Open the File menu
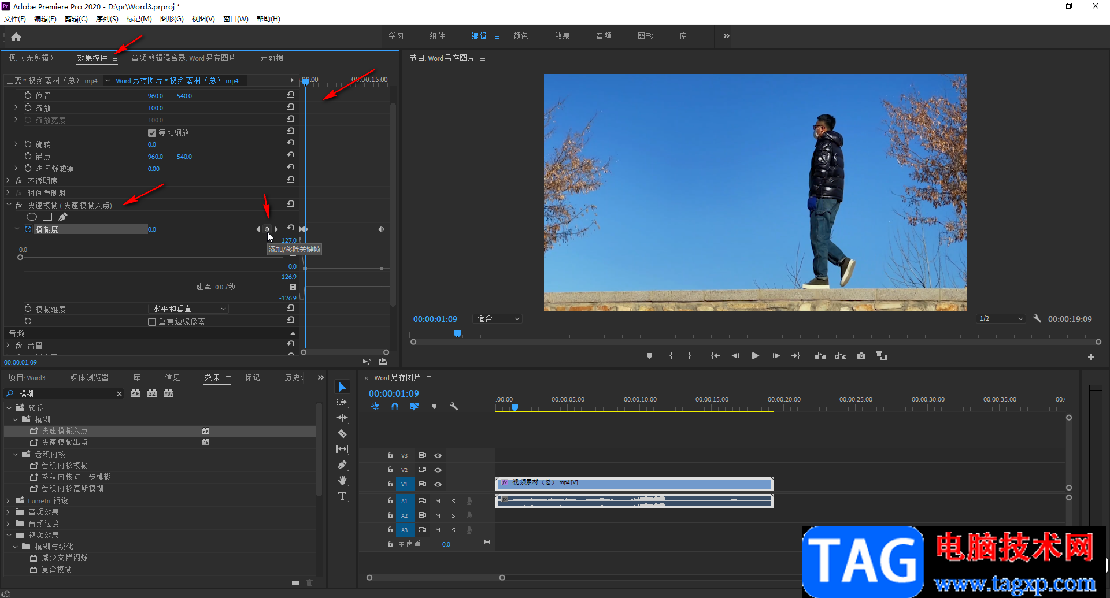 coord(15,19)
